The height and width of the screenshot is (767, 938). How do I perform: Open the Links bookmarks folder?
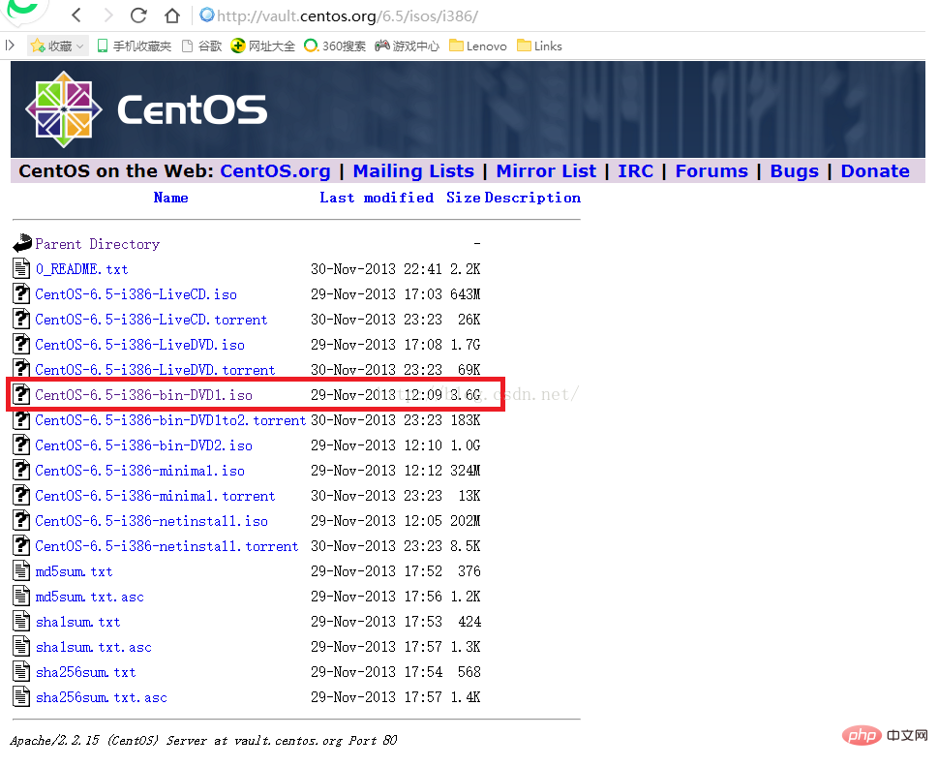click(x=539, y=46)
